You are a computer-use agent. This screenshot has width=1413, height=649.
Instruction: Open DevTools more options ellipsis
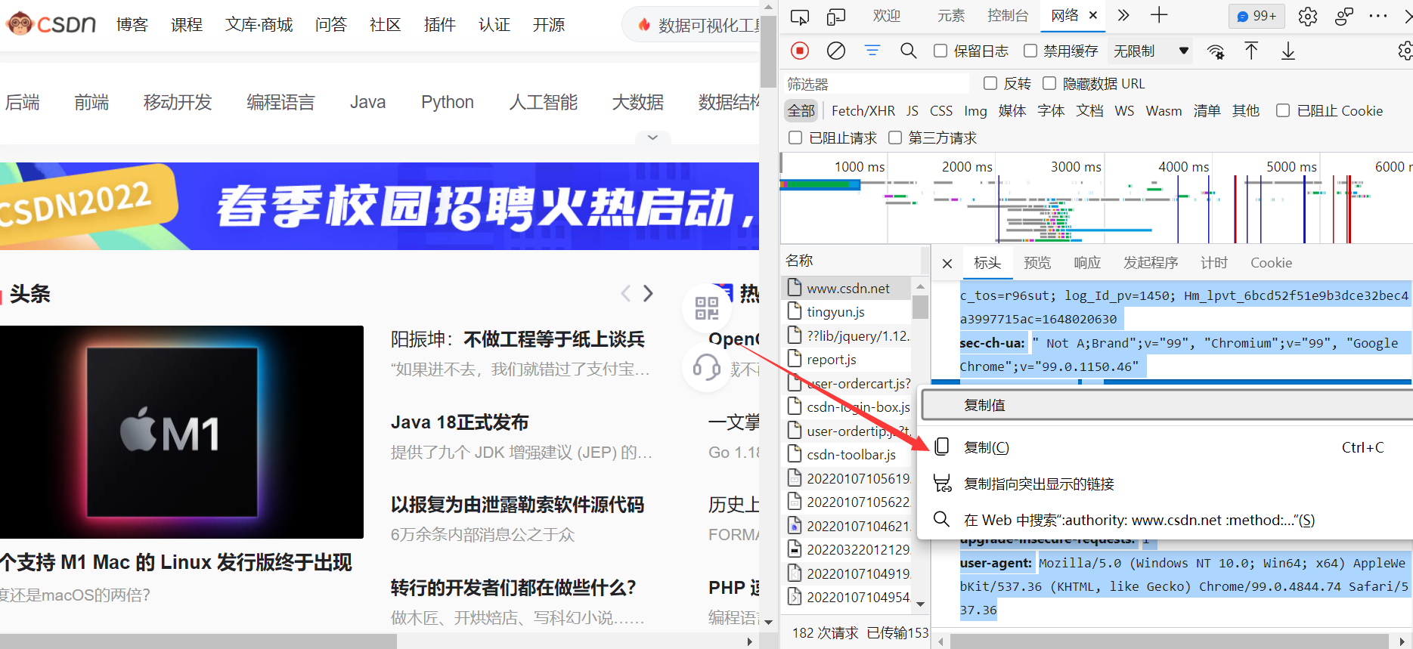[1378, 16]
